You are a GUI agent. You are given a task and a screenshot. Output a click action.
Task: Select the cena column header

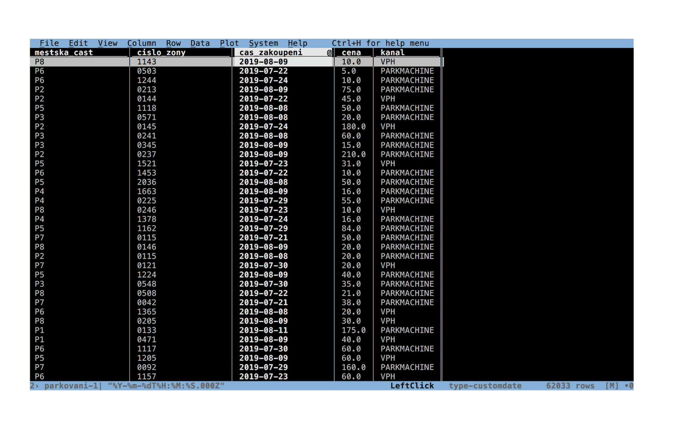pos(351,52)
